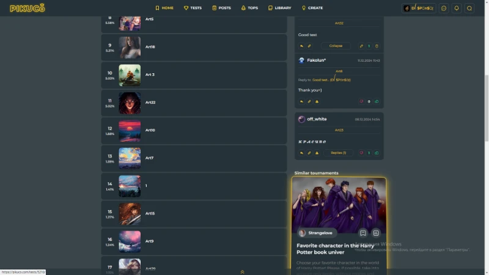Like off_white's comment
Viewport: 489px width, 275px height.
coord(377,153)
